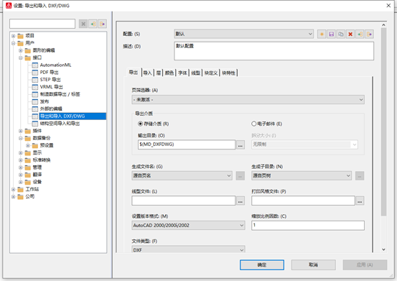Switch to the 层 tab

click(x=159, y=73)
